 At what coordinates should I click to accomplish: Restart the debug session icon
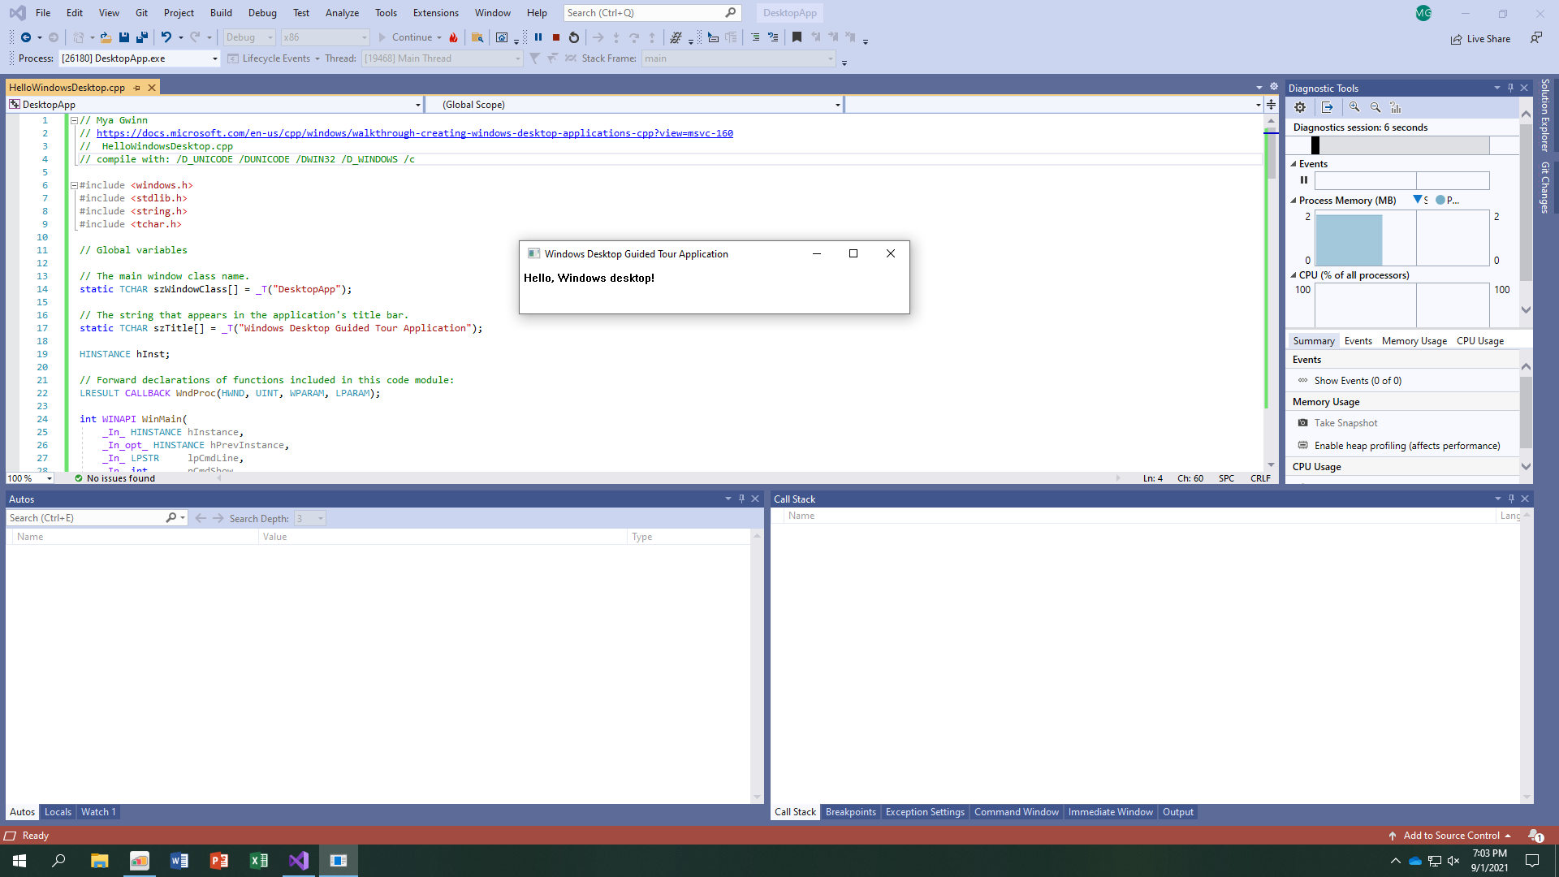(x=573, y=37)
